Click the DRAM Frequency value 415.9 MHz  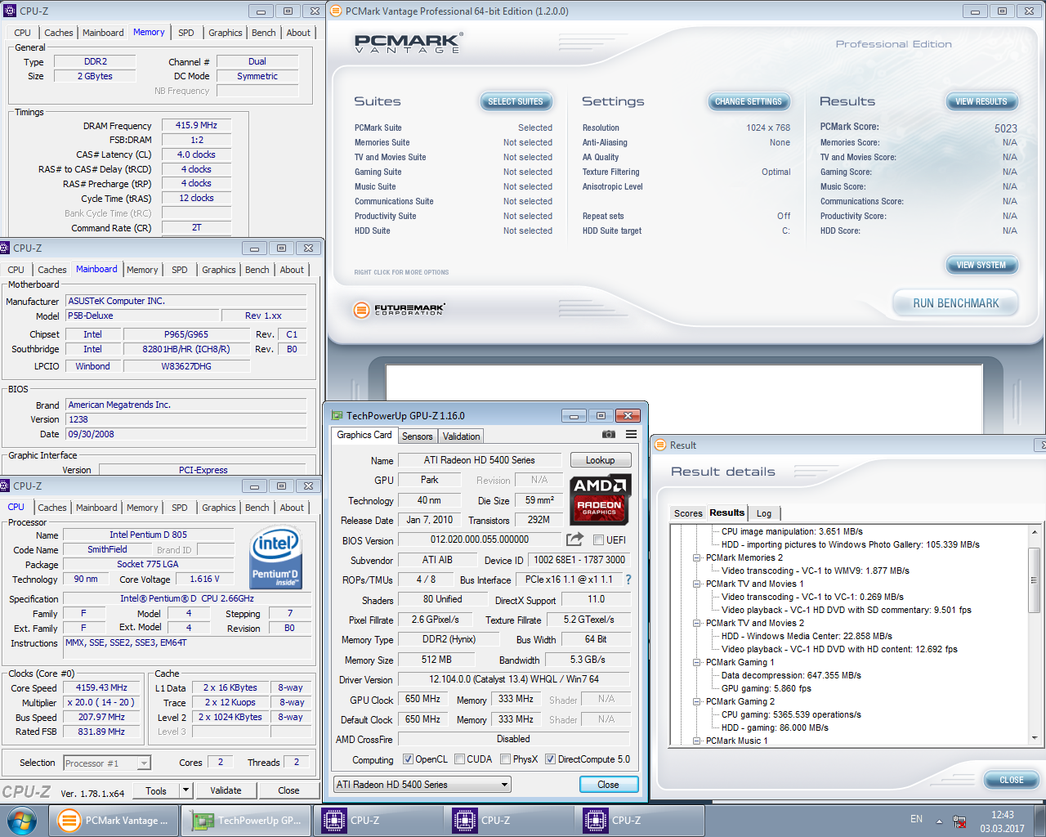tap(196, 125)
